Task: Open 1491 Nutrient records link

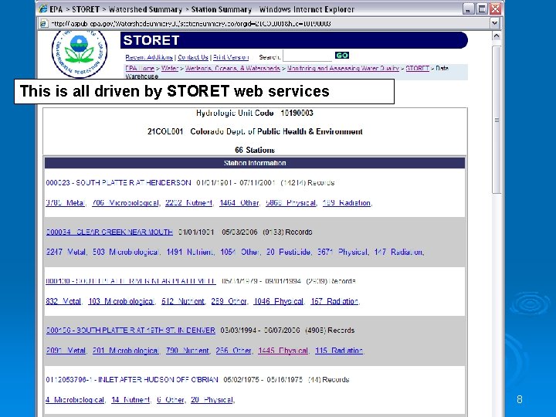Action: (190, 252)
